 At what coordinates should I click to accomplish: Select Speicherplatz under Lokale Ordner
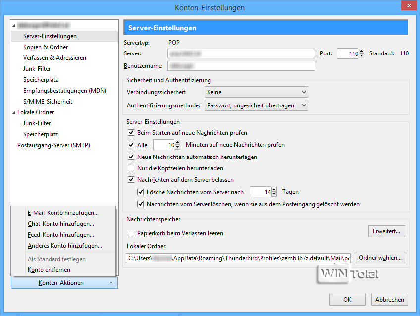[41, 134]
